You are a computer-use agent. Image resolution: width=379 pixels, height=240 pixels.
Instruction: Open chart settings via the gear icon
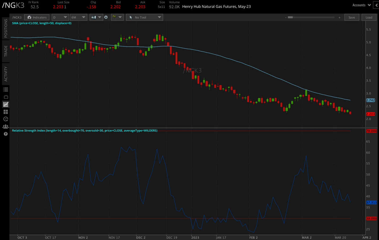point(106,17)
